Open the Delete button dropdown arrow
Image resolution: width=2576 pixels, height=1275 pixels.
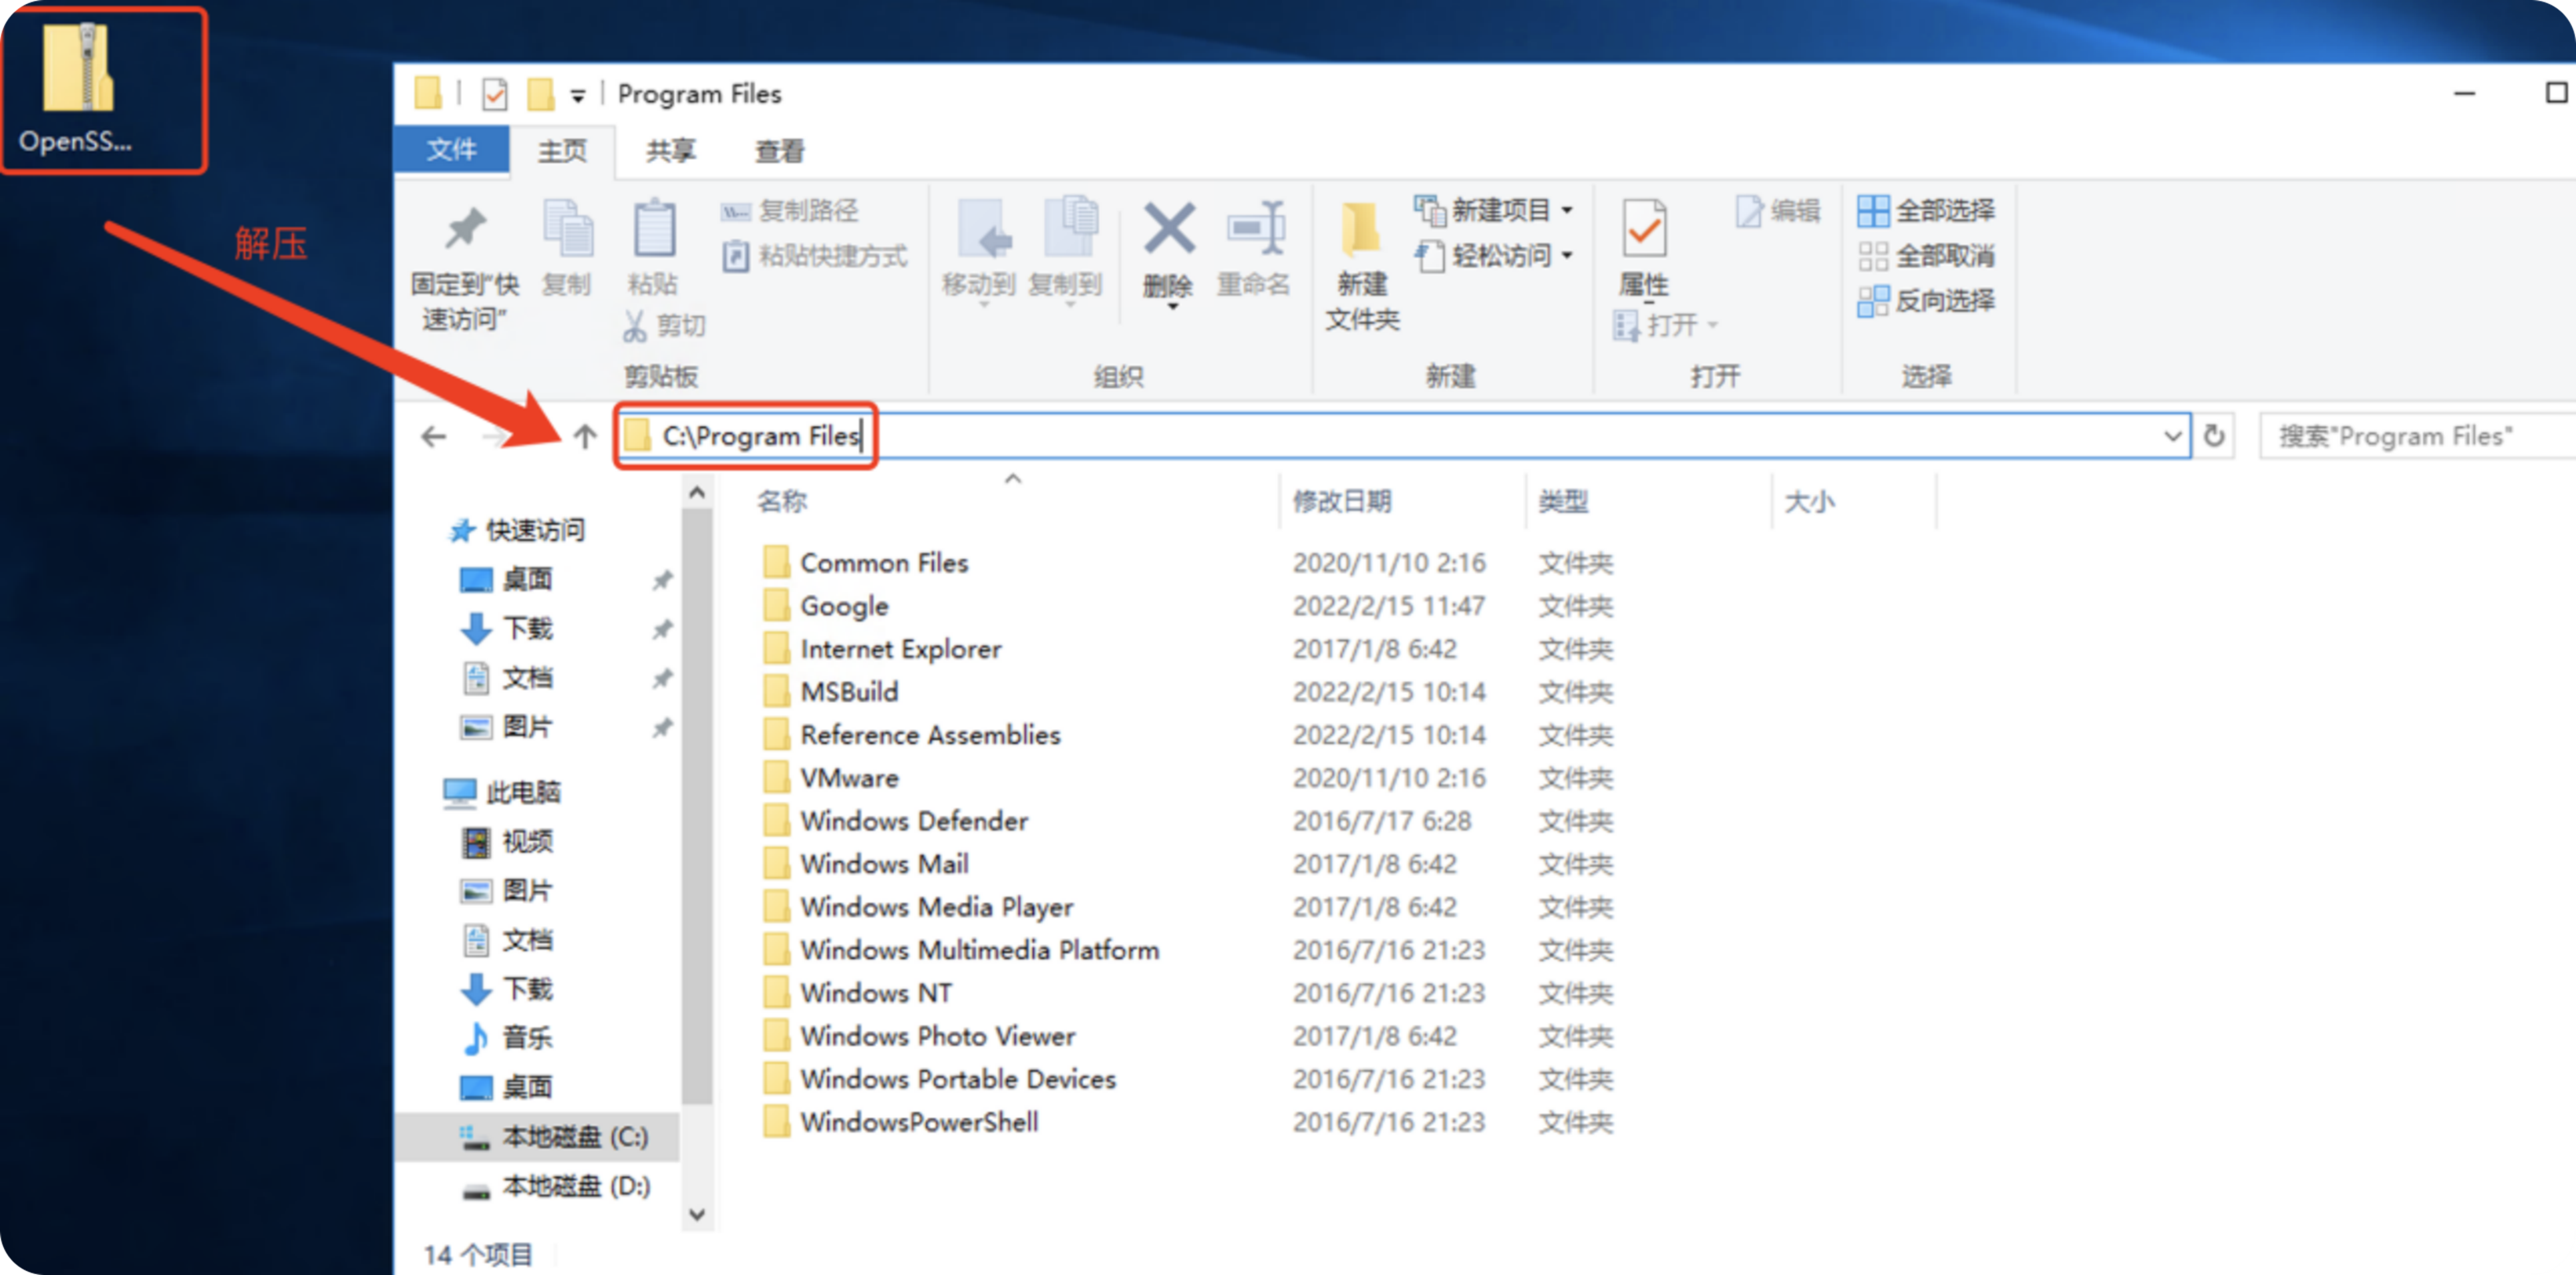pos(1173,308)
